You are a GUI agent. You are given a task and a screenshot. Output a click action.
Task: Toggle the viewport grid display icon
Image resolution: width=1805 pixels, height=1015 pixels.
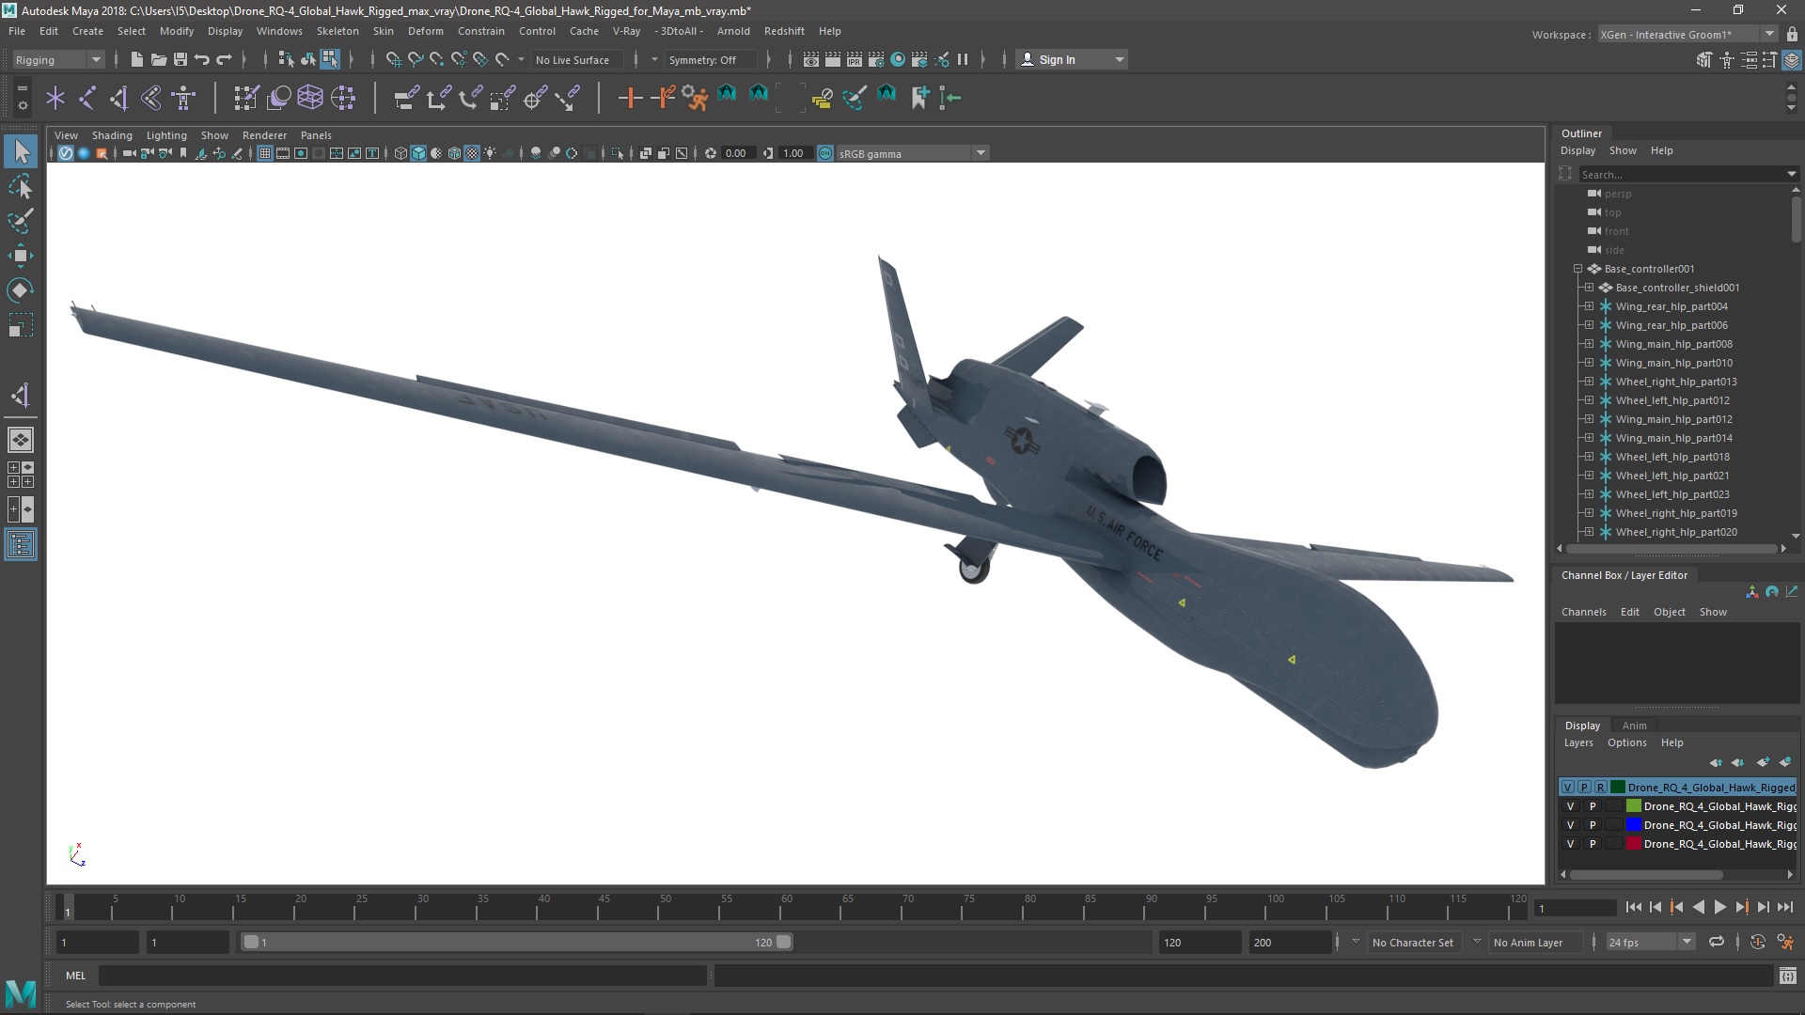coord(265,153)
